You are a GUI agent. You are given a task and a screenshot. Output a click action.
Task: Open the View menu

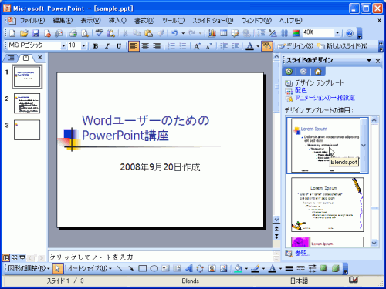[90, 21]
